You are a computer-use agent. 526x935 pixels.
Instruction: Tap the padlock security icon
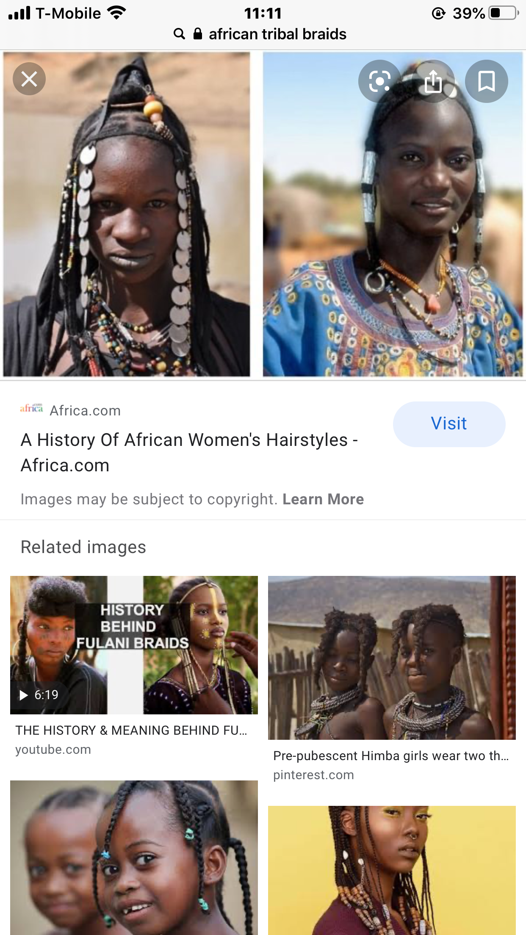click(197, 34)
